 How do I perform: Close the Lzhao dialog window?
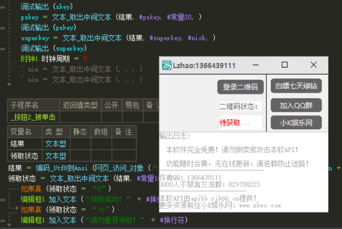click(x=314, y=65)
